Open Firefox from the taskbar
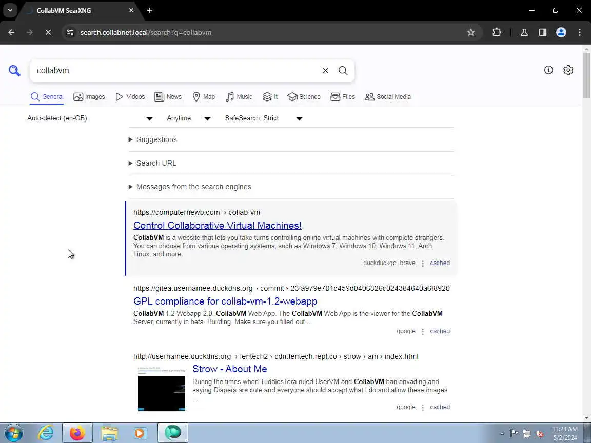 pos(77,433)
